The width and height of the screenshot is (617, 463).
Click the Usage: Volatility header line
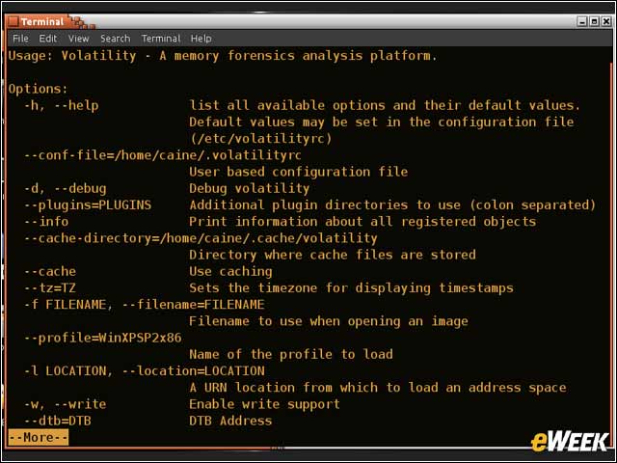pyautogui.click(x=223, y=56)
